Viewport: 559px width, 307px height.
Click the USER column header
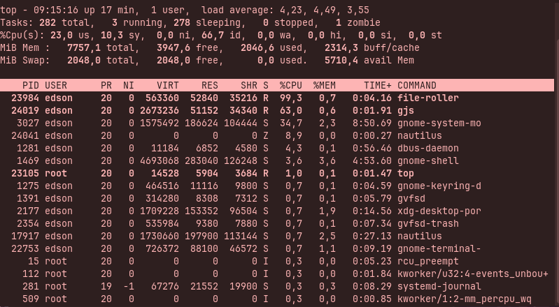click(56, 85)
